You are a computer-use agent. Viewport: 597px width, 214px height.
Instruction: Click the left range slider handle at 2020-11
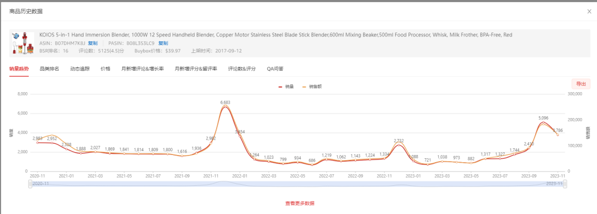click(30, 184)
